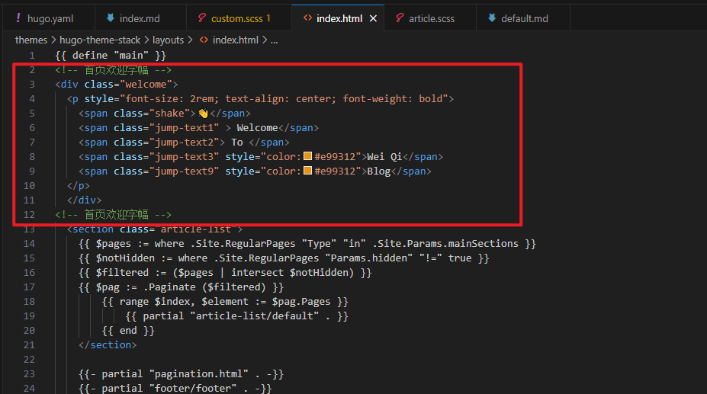The image size is (707, 394).
Task: Open the hugo-theme-stack breadcrumb
Action: click(x=100, y=40)
